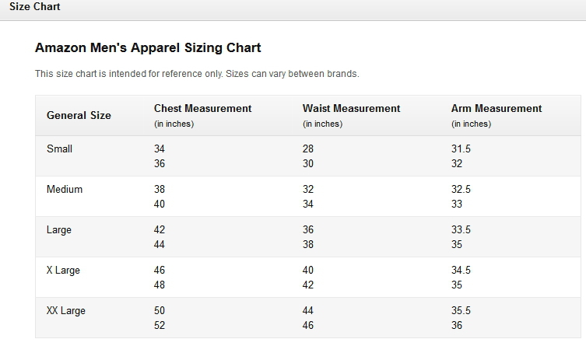Click the waist value 32 for Medium
Image resolution: width=586 pixels, height=346 pixels.
click(308, 189)
